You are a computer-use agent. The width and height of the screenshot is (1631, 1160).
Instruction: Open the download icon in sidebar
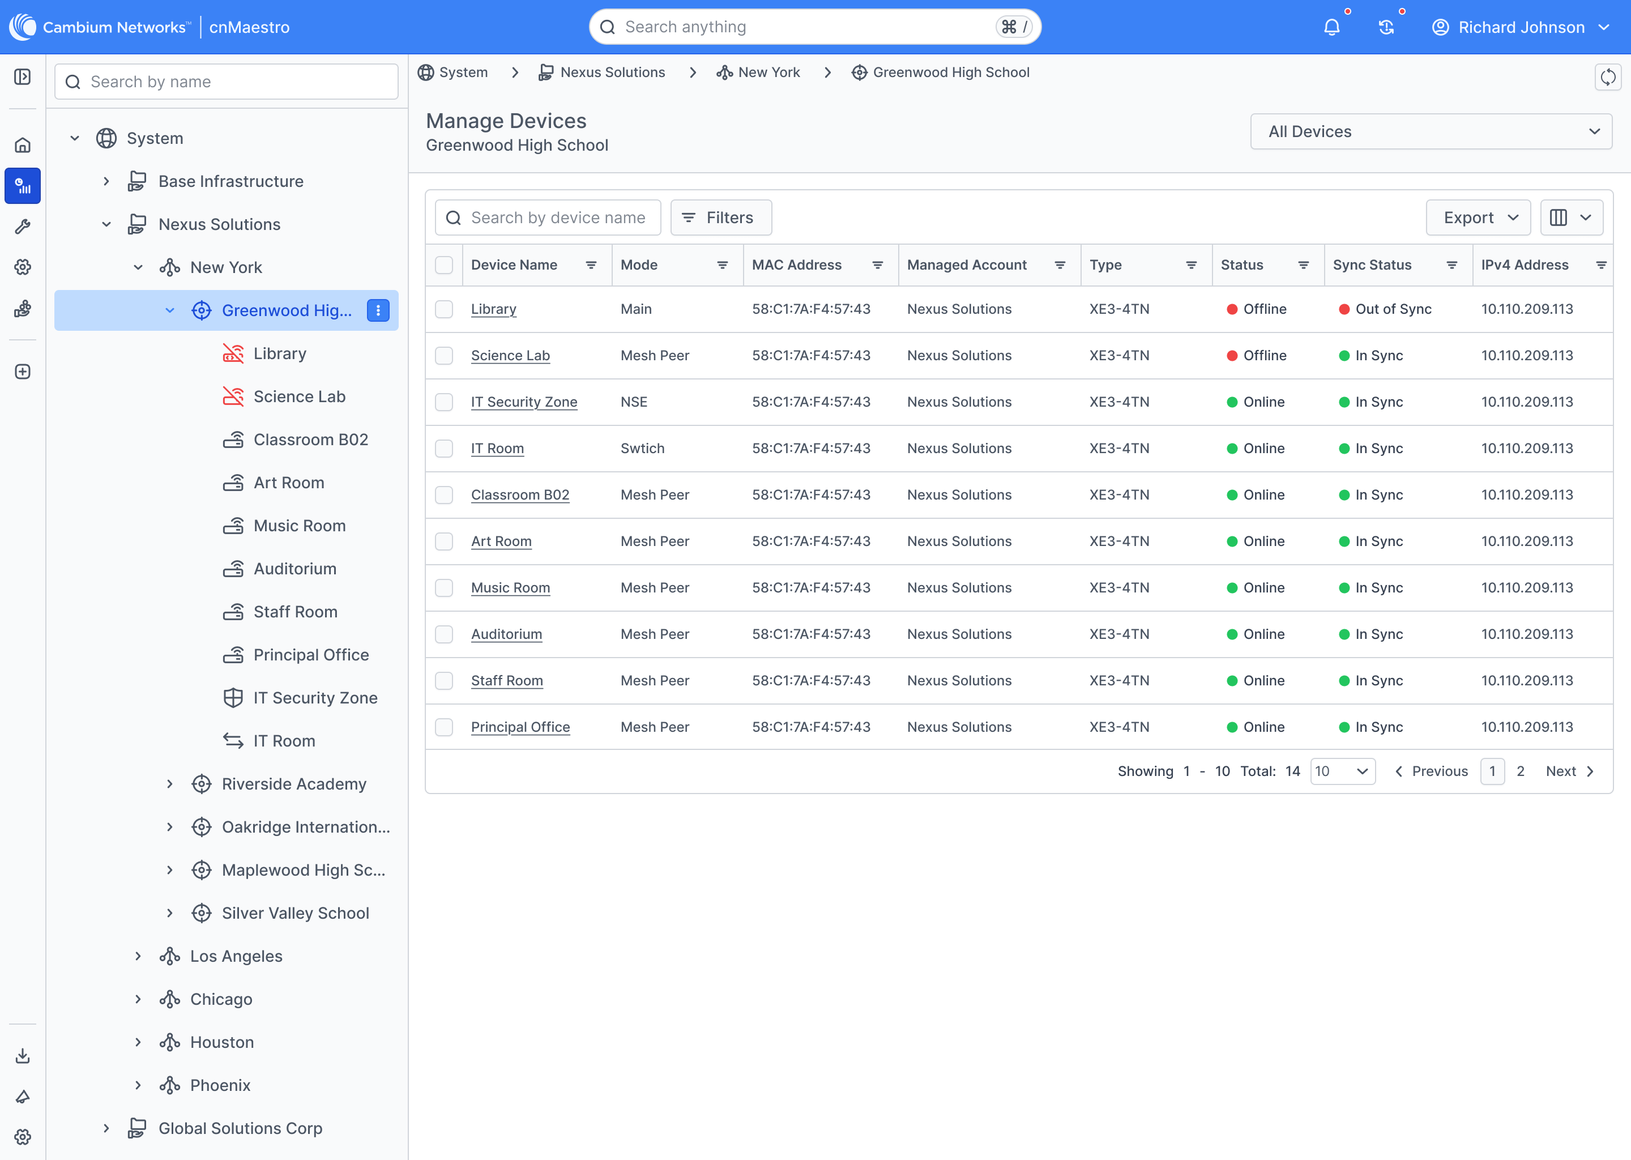click(x=23, y=1055)
